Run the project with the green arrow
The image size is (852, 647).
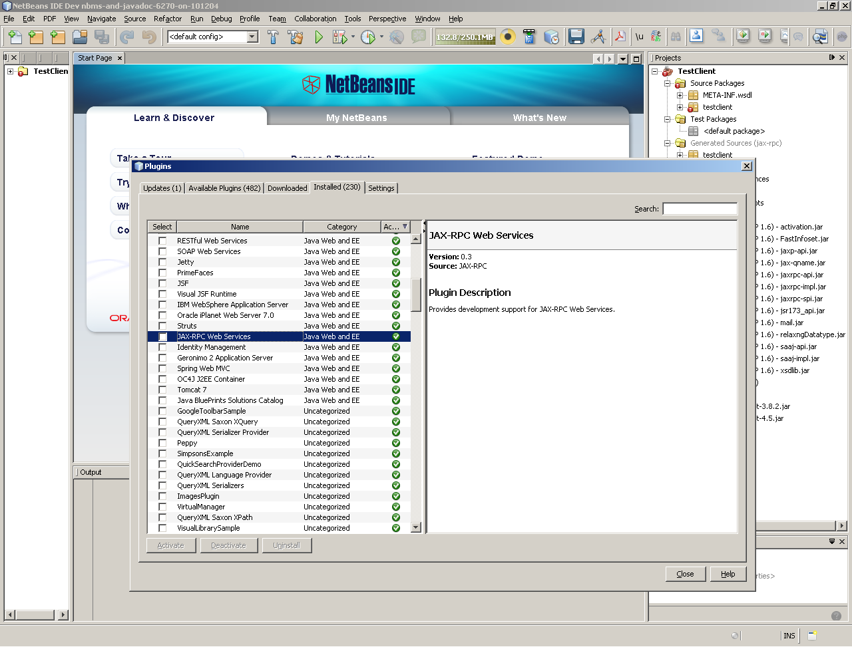[319, 37]
